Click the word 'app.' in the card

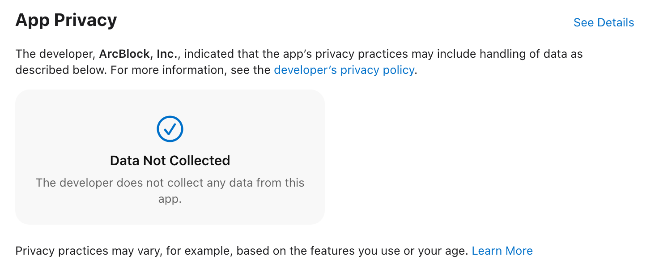(x=170, y=199)
